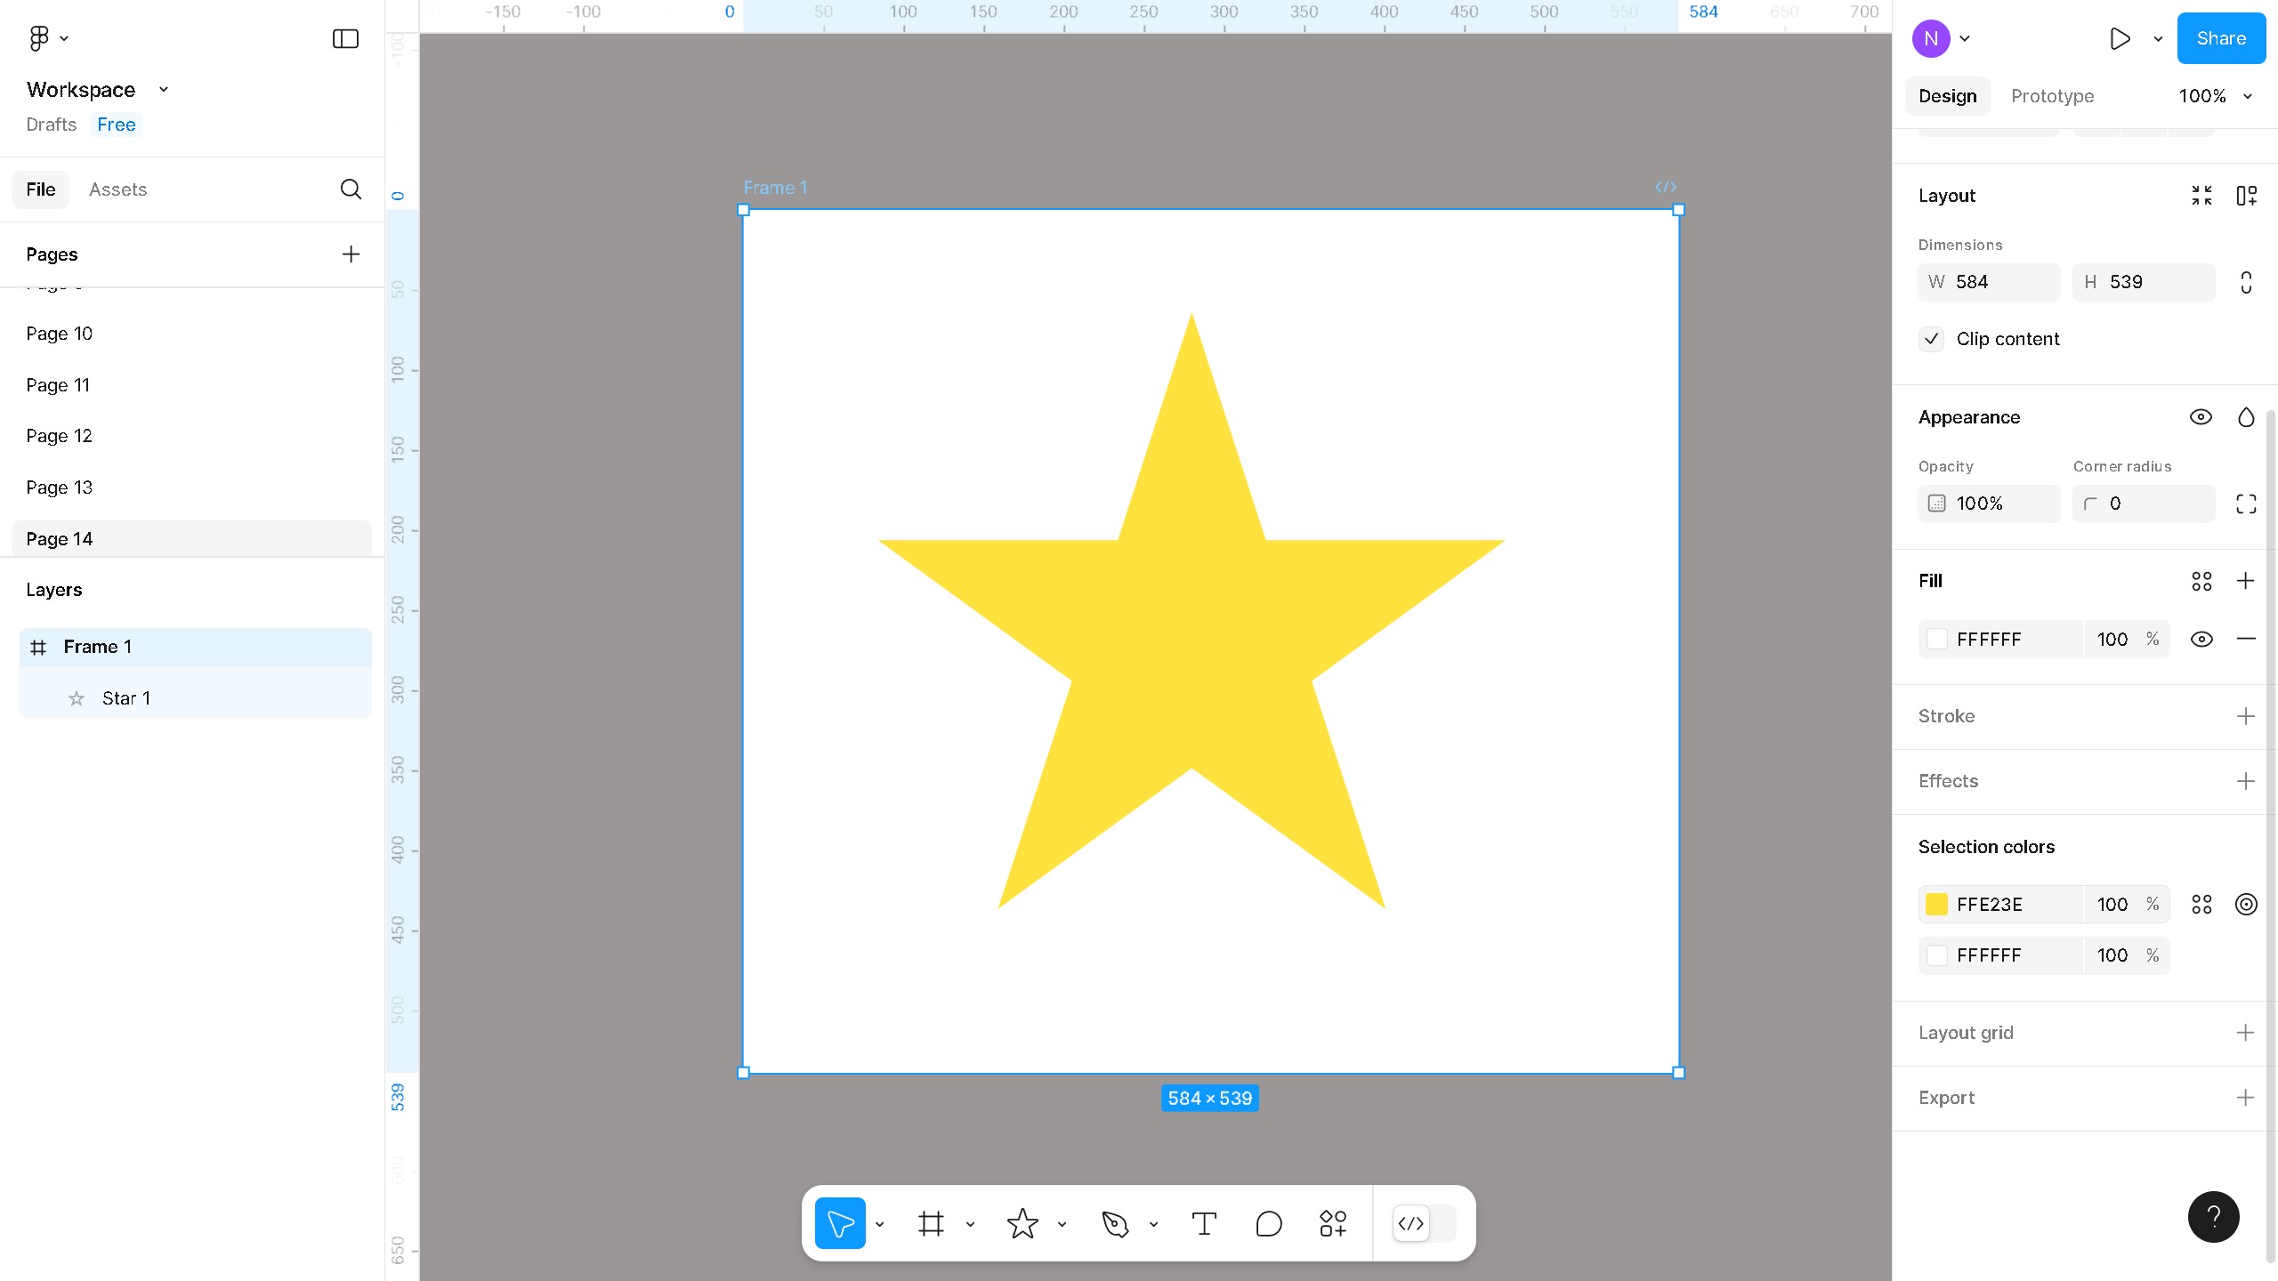Click the Share button
Viewport: 2278px width, 1281px height.
(x=2220, y=38)
